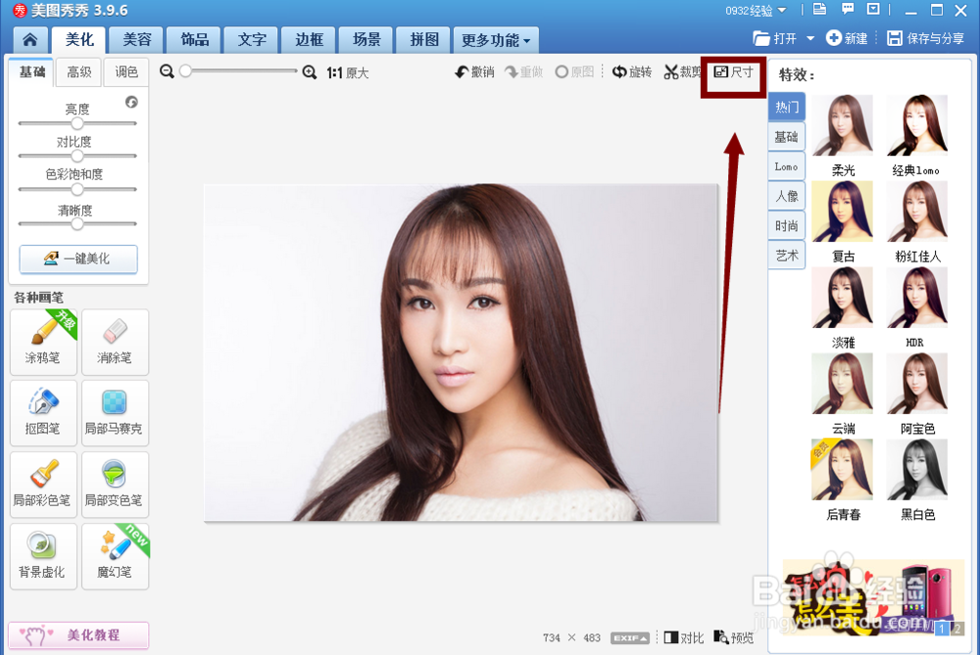Select the 魔幻笔 magic pen tool
This screenshot has width=980, height=655.
(x=115, y=555)
